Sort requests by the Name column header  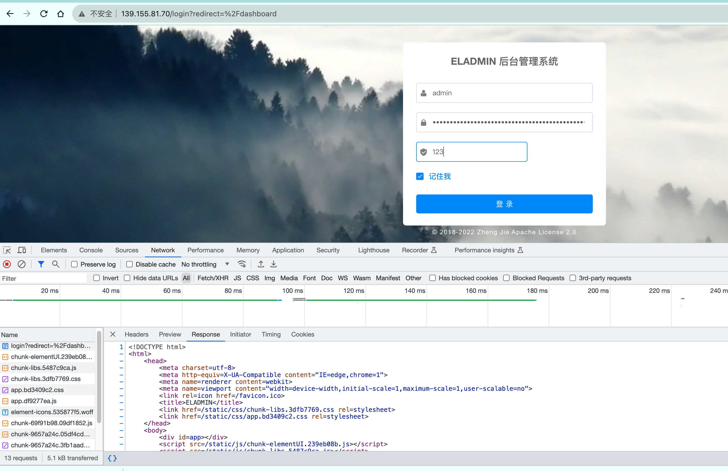(47, 335)
